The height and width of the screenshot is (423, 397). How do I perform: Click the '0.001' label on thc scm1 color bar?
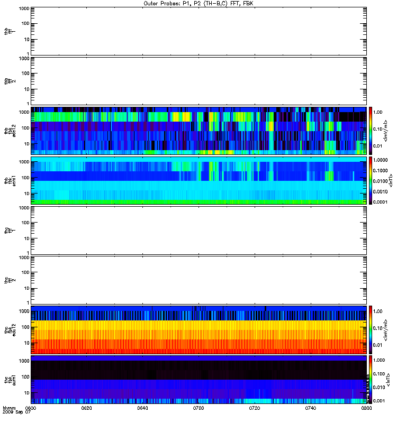379,401
